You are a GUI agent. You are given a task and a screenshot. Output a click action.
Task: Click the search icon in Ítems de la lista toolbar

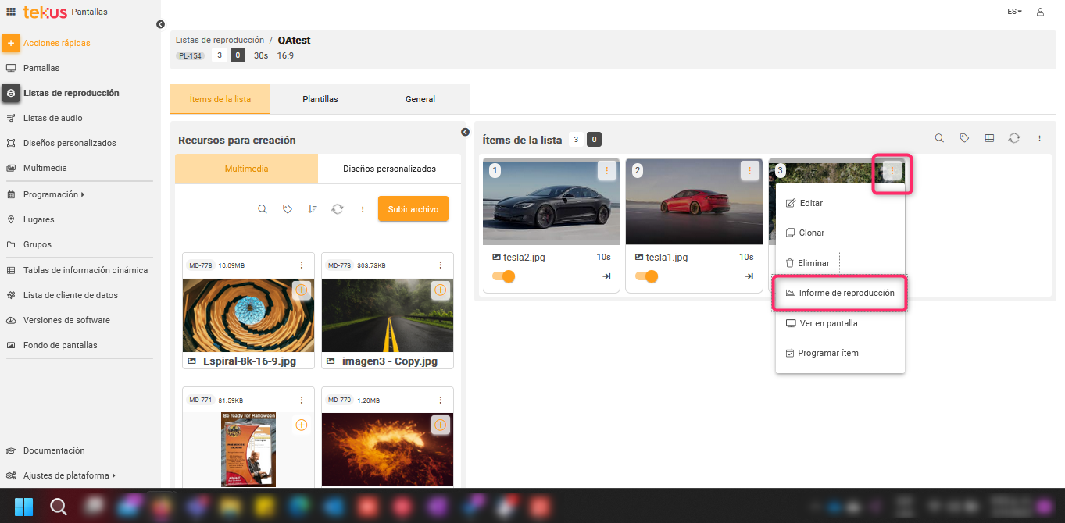[x=940, y=138]
